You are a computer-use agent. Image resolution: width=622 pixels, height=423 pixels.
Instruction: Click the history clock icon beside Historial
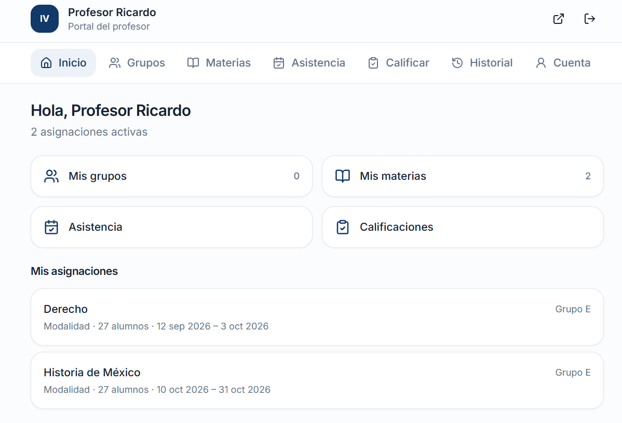[457, 63]
